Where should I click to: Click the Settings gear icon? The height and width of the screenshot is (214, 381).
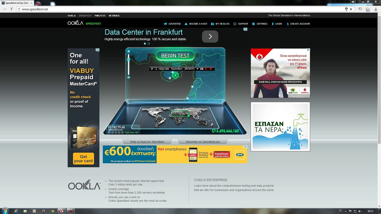coord(253,24)
